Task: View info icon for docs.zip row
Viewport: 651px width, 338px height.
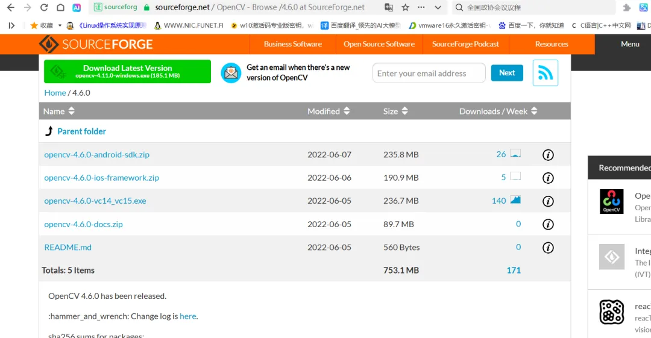Action: [548, 224]
